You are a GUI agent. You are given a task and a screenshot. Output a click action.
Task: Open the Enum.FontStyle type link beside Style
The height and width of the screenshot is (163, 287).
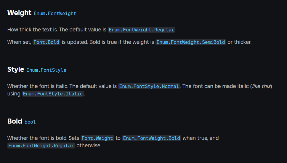click(x=46, y=70)
